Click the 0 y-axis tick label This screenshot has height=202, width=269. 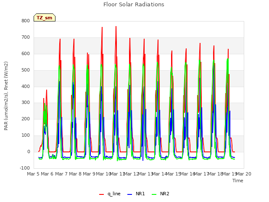click(29, 151)
